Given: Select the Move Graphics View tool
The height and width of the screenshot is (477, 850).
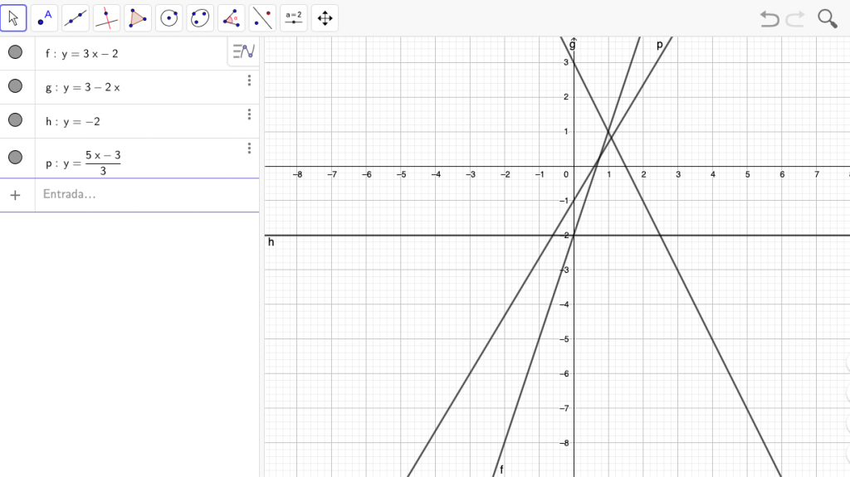Looking at the screenshot, I should click(x=325, y=17).
